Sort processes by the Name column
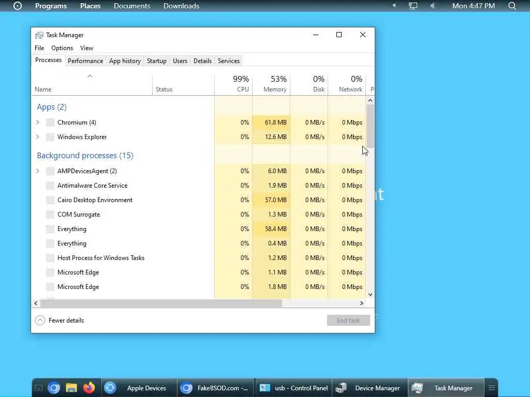 click(92, 84)
